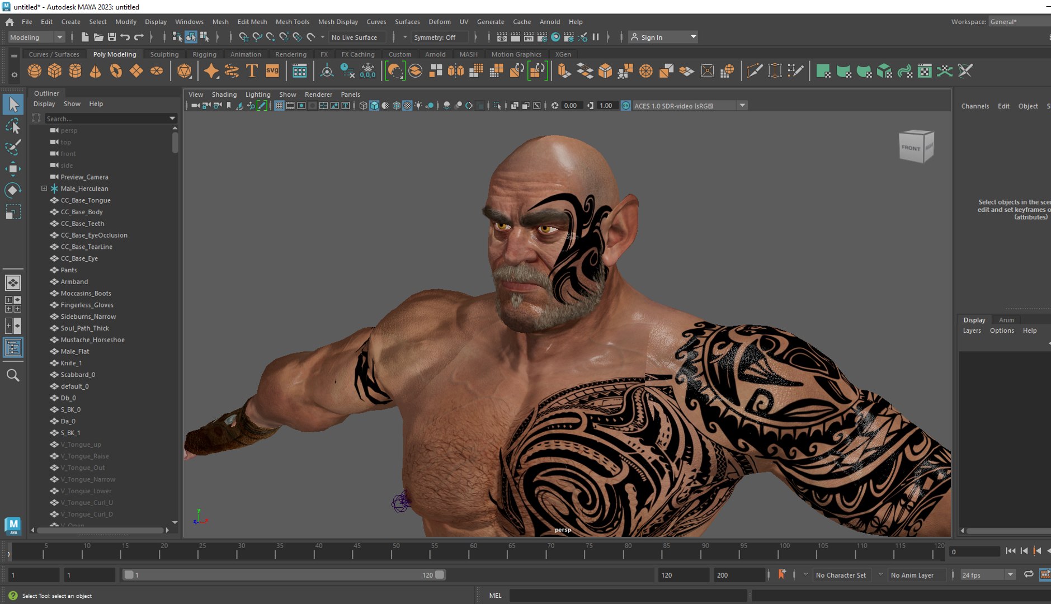The height and width of the screenshot is (604, 1051).
Task: Expand the Male_Herculean node
Action: pyautogui.click(x=44, y=188)
